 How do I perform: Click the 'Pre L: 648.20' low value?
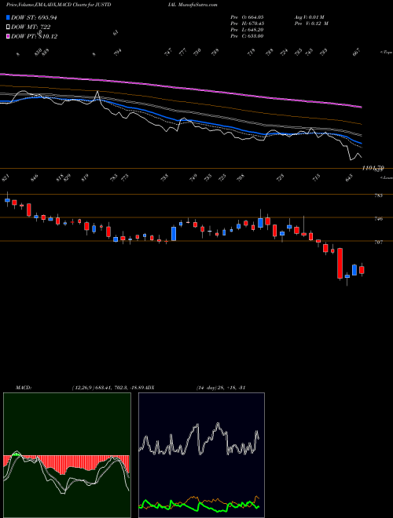[247, 30]
